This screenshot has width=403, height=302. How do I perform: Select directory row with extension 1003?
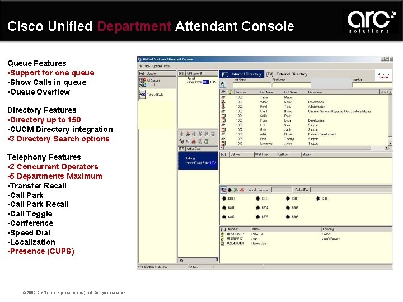tap(304, 111)
